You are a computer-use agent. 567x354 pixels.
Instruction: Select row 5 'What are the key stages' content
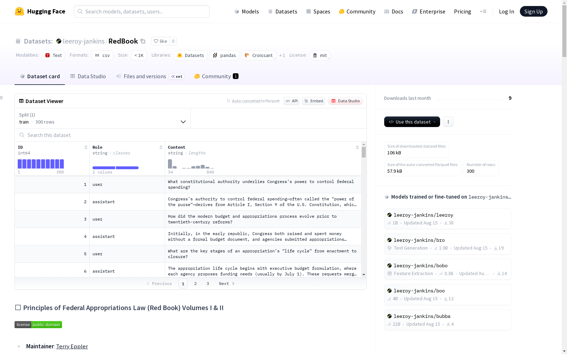[x=262, y=254]
